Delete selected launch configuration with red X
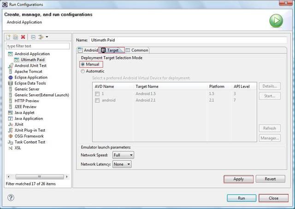 pos(23,37)
